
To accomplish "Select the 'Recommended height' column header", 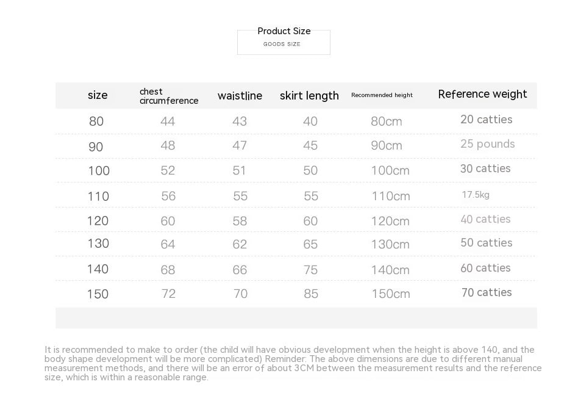I will tap(382, 95).
